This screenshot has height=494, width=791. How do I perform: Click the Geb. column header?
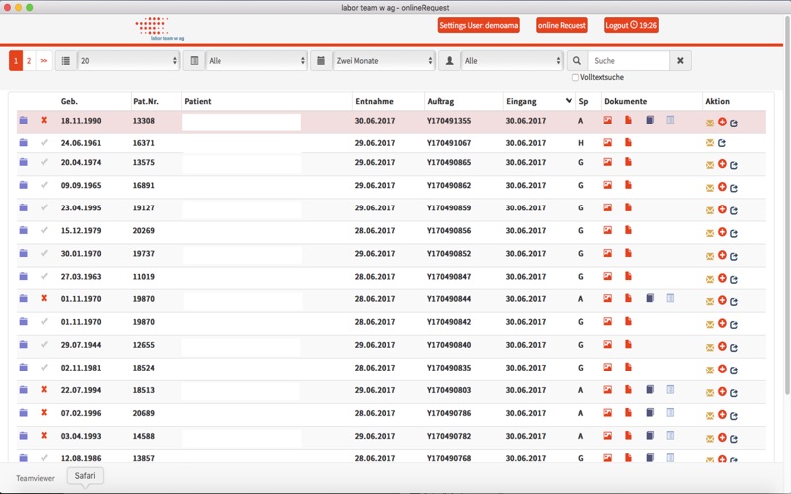[x=69, y=101]
